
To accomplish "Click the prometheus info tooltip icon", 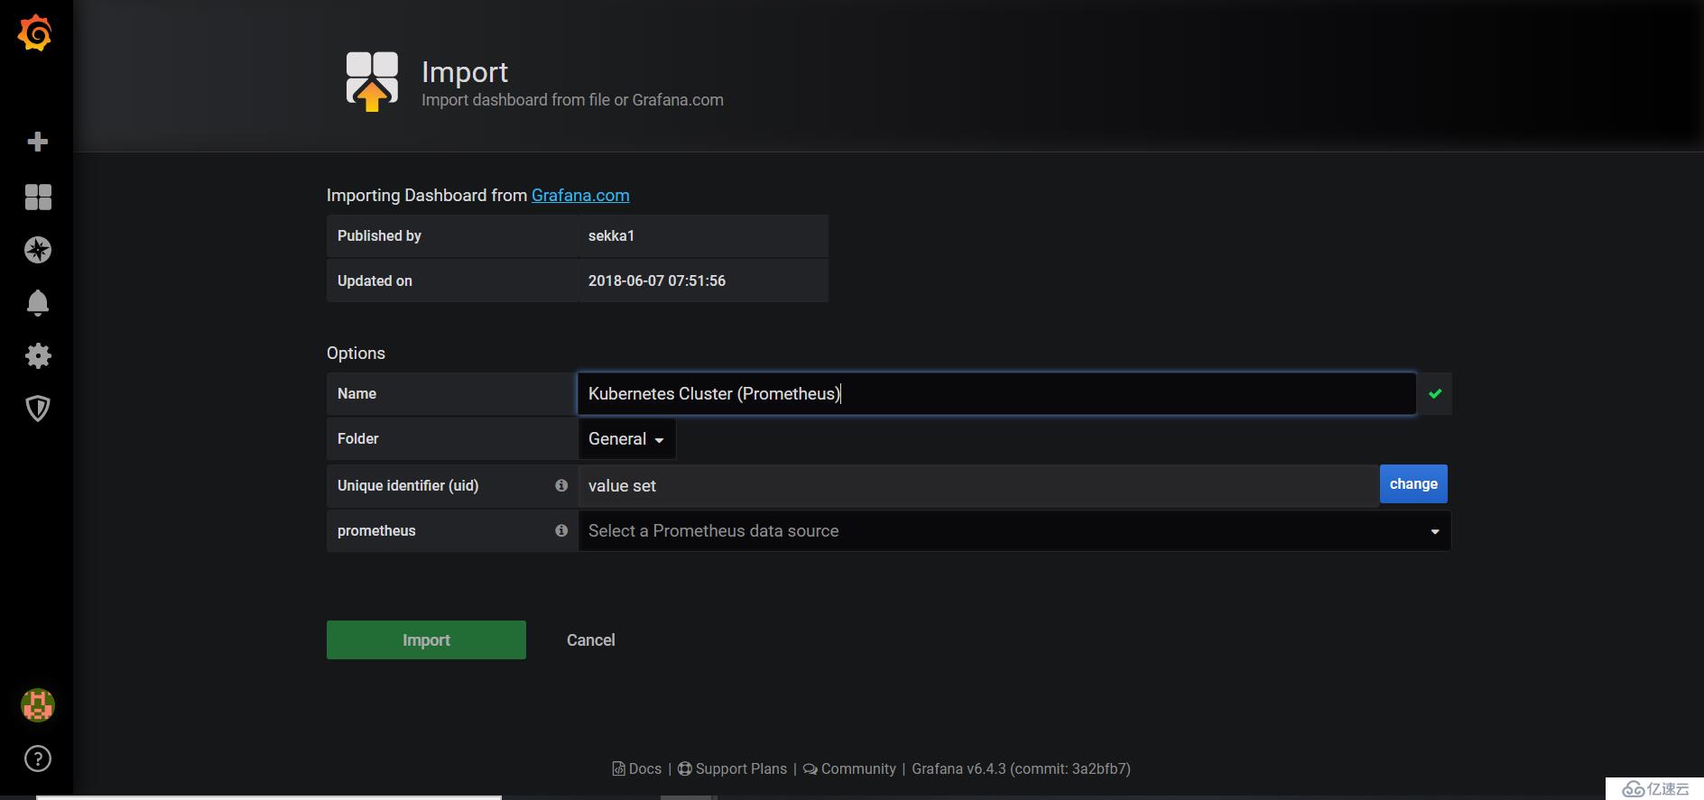I will [x=561, y=530].
